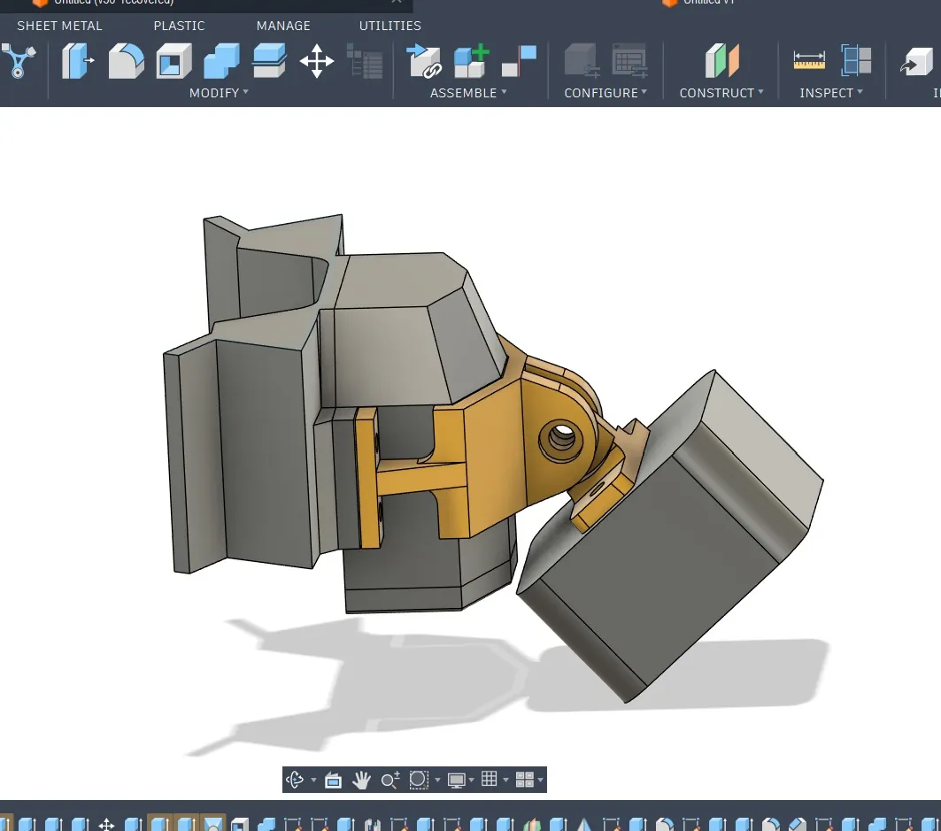This screenshot has width=941, height=831.
Task: Click the Look At navigation icon
Action: (333, 780)
